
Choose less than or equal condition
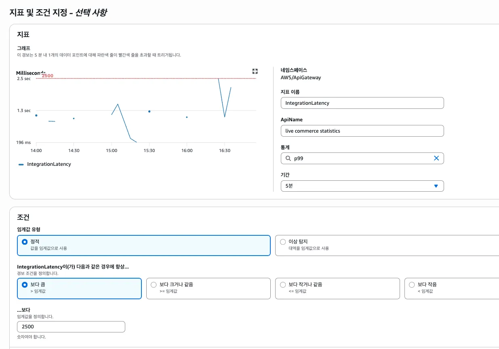point(283,285)
